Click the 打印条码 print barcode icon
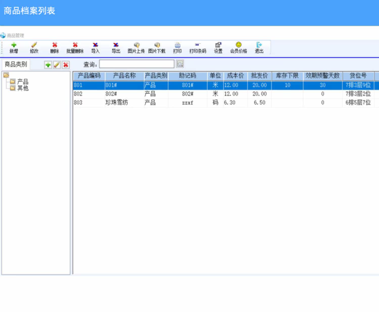Image resolution: width=379 pixels, height=312 pixels. pos(198,45)
